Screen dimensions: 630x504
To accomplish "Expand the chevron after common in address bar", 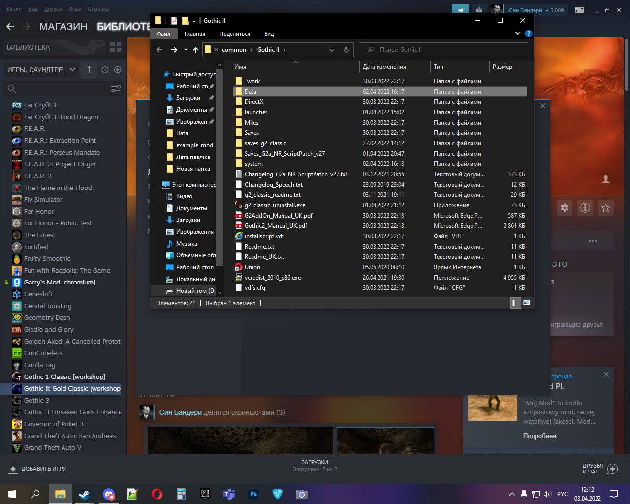I will pos(252,50).
